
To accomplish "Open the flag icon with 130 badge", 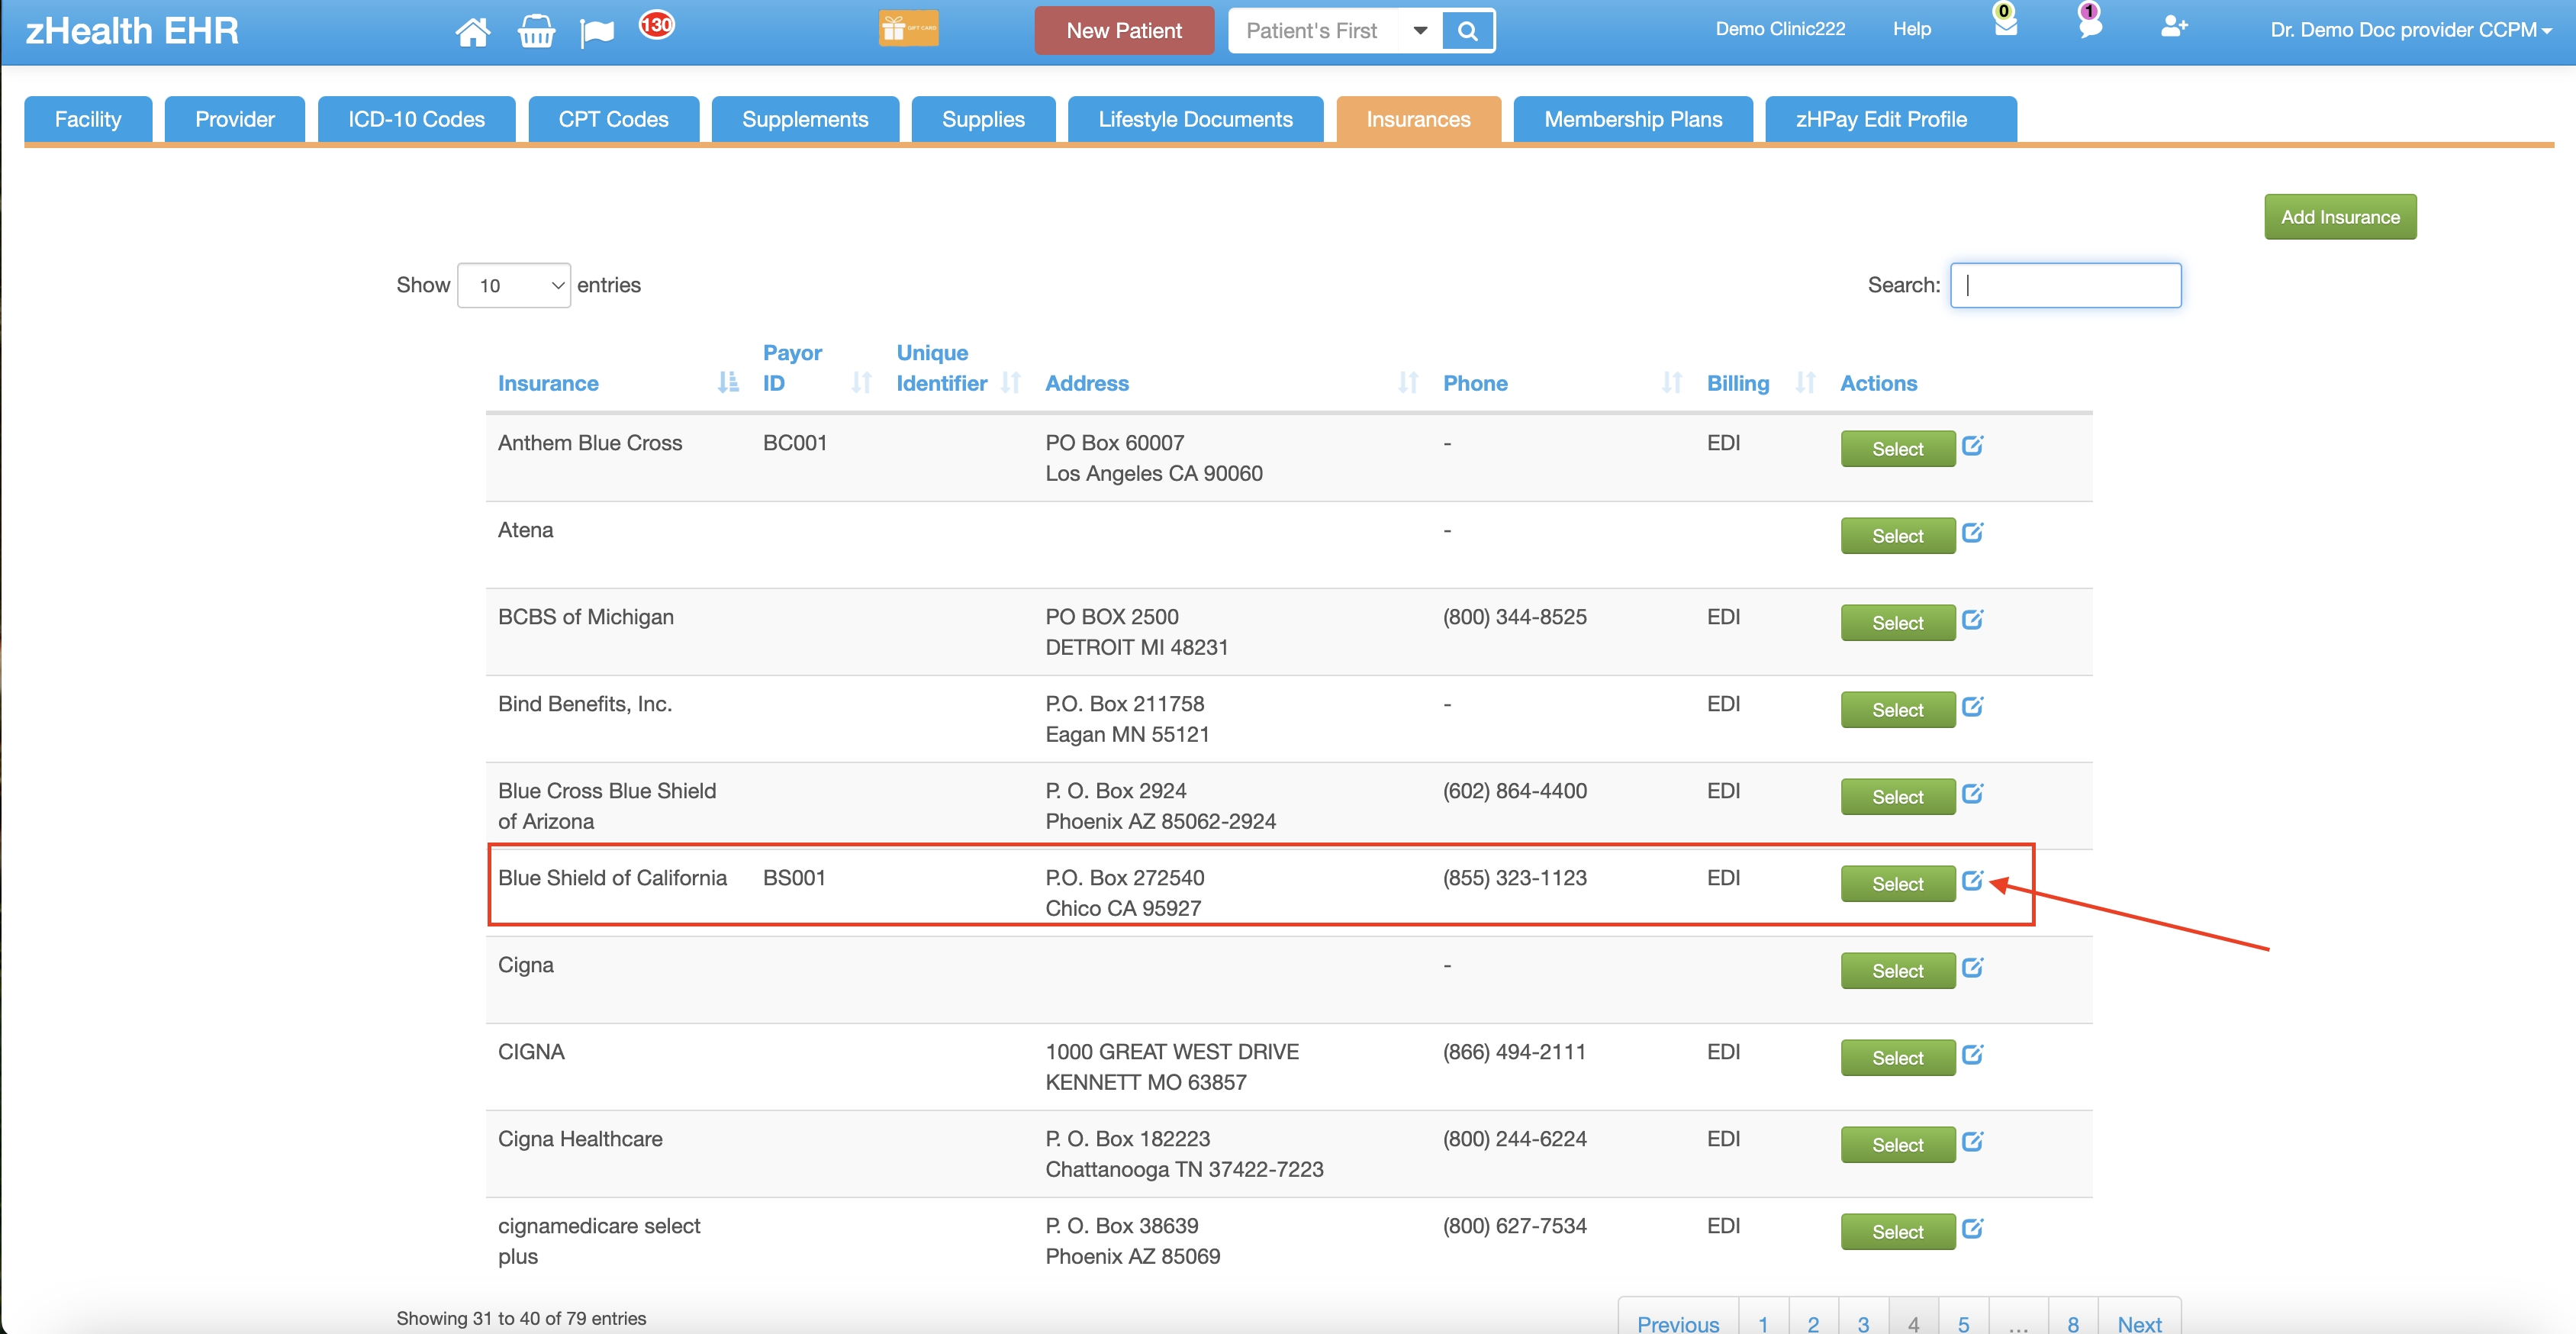I will tap(597, 32).
